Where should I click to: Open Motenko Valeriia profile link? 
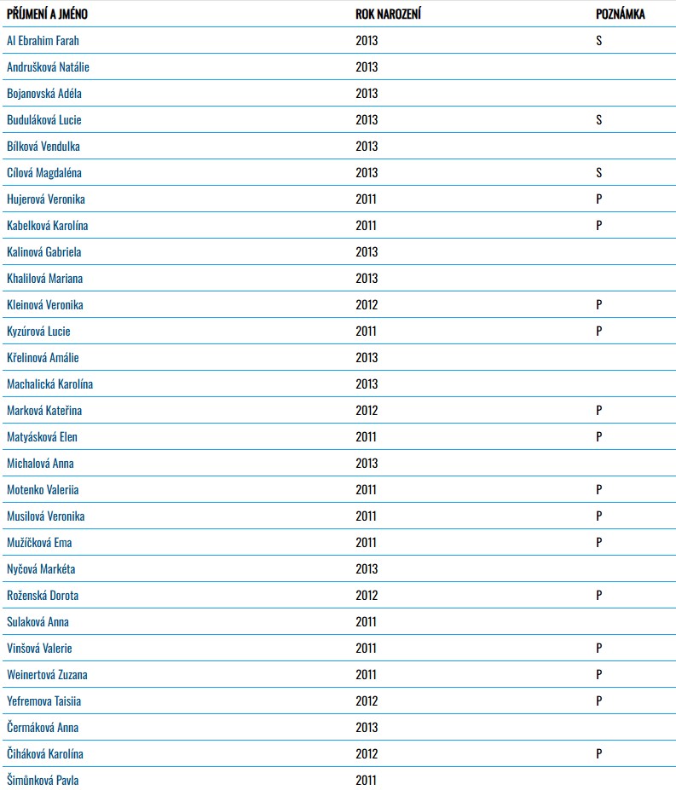tap(43, 489)
